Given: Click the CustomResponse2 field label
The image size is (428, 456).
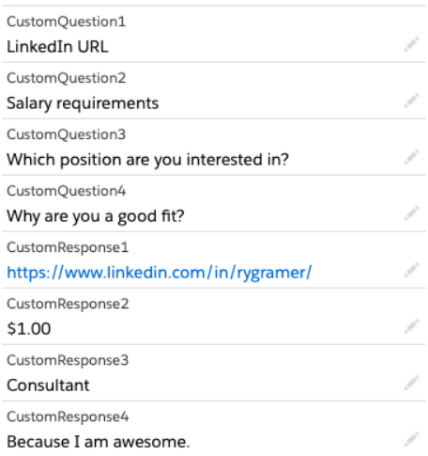Looking at the screenshot, I should pyautogui.click(x=68, y=304).
